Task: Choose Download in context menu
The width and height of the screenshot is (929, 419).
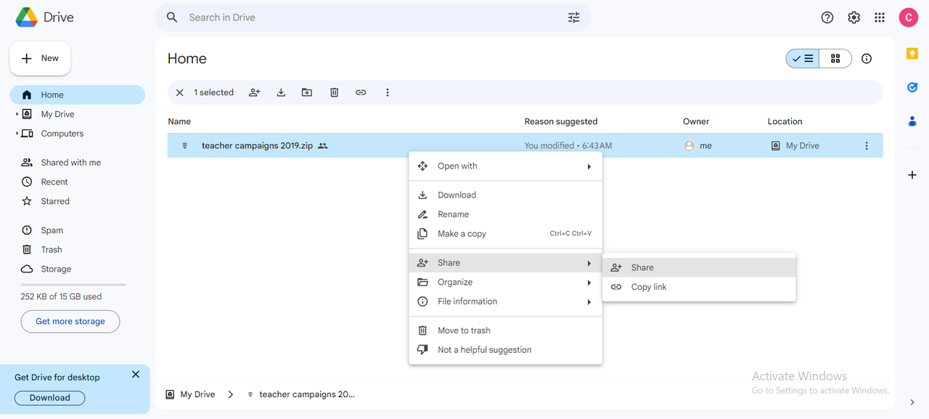Action: (x=506, y=195)
